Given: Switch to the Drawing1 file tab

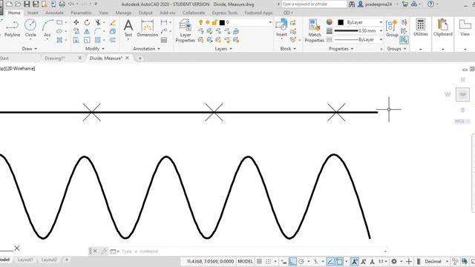Looking at the screenshot, I should [55, 58].
